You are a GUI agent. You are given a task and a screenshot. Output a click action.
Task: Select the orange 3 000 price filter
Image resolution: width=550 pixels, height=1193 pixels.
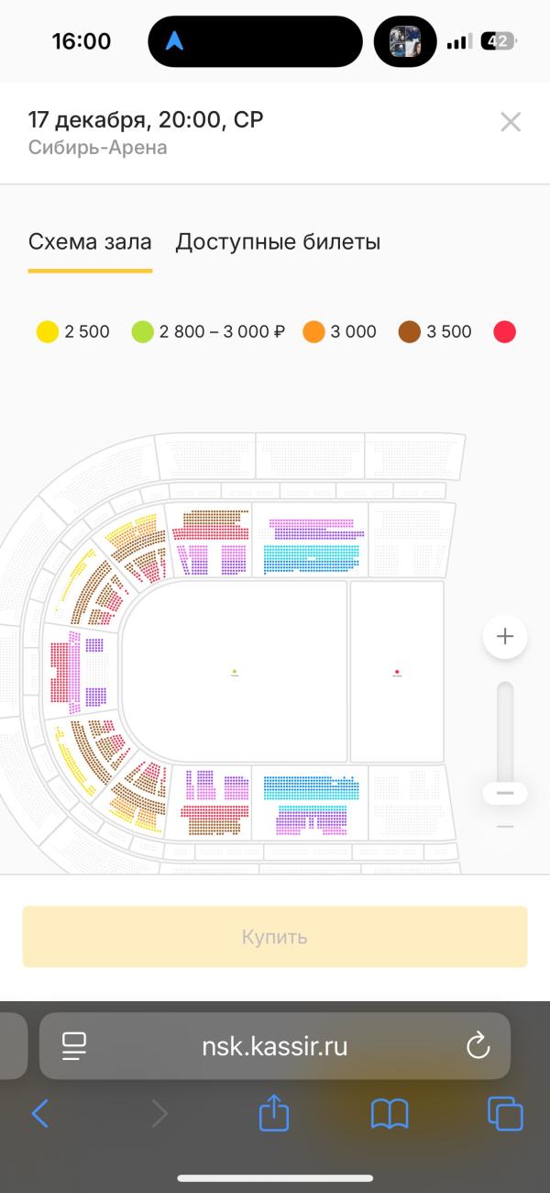click(340, 332)
